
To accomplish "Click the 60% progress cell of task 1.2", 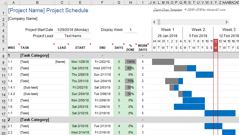I will coord(131,68).
